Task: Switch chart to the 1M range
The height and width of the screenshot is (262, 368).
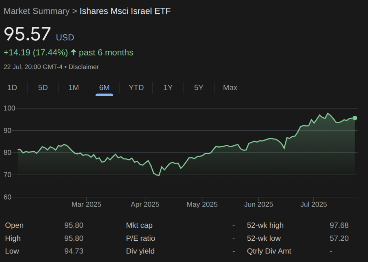Action: (74, 88)
